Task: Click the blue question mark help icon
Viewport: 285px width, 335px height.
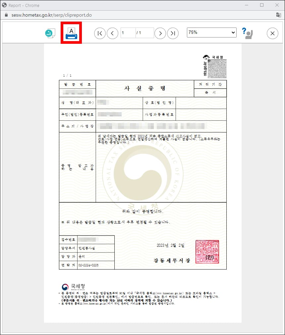Action: 244,31
